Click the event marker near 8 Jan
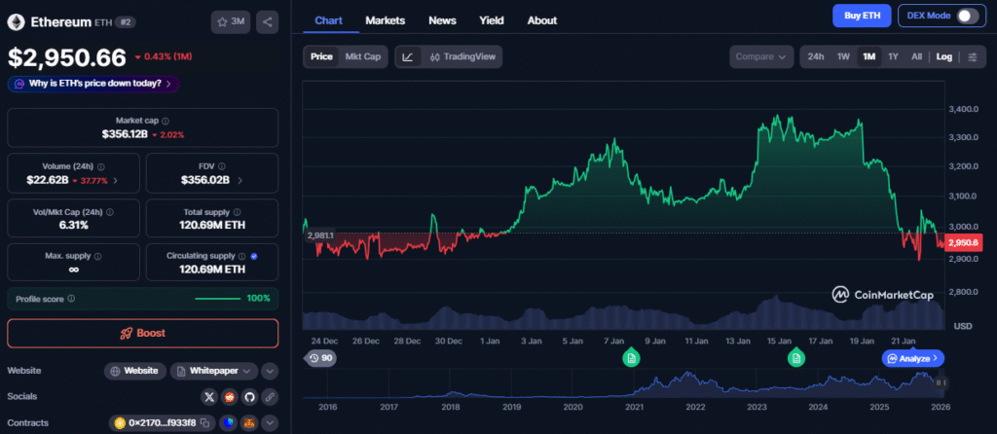997x434 pixels. coord(631,359)
